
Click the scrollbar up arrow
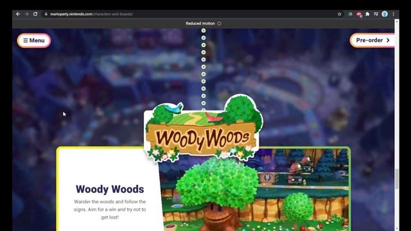pyautogui.click(x=397, y=21)
